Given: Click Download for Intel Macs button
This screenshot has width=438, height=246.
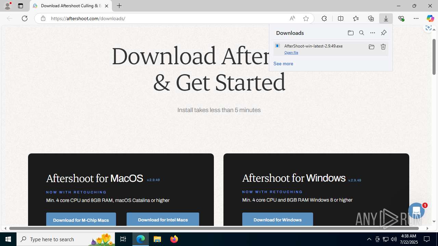Looking at the screenshot, I should coord(163,220).
